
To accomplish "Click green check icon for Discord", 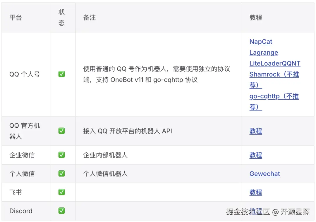I will coord(62,211).
